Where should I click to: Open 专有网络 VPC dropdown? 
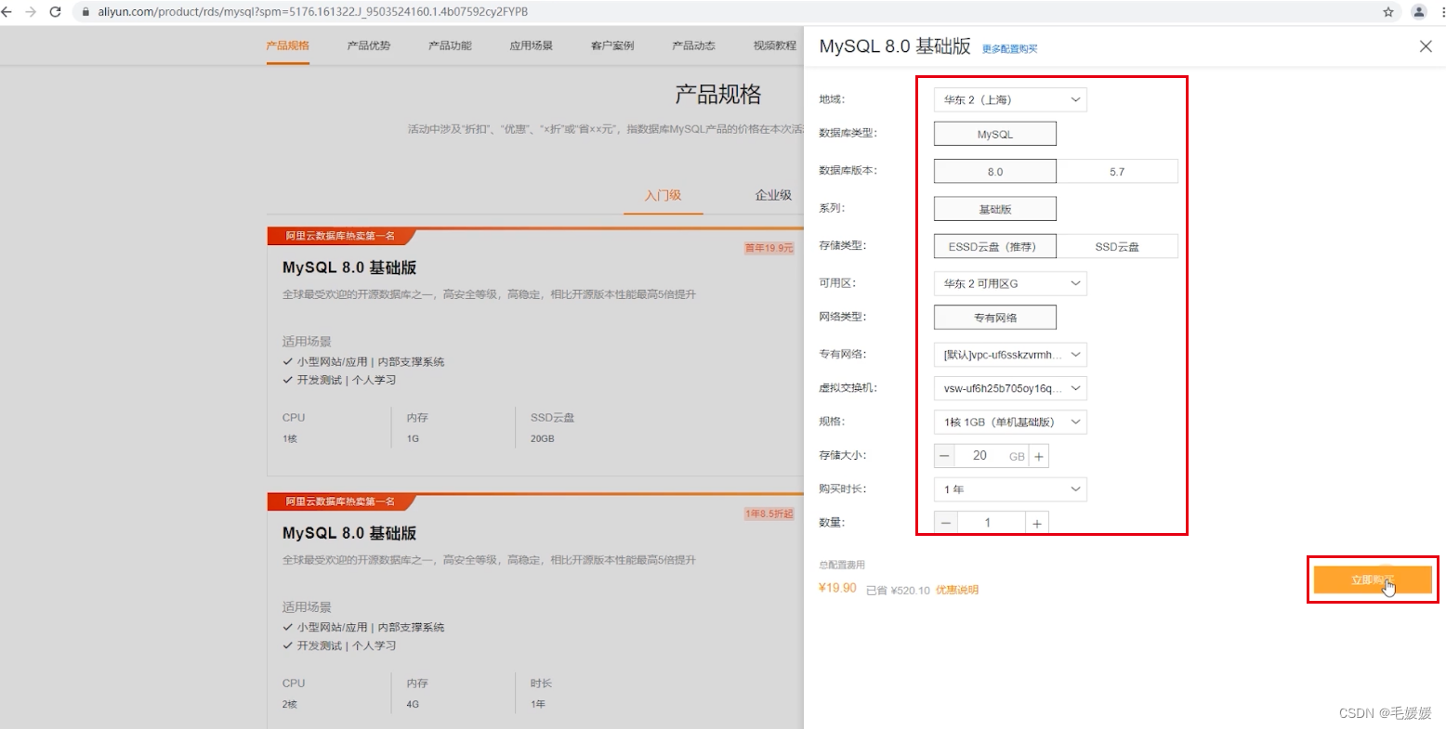click(1010, 355)
